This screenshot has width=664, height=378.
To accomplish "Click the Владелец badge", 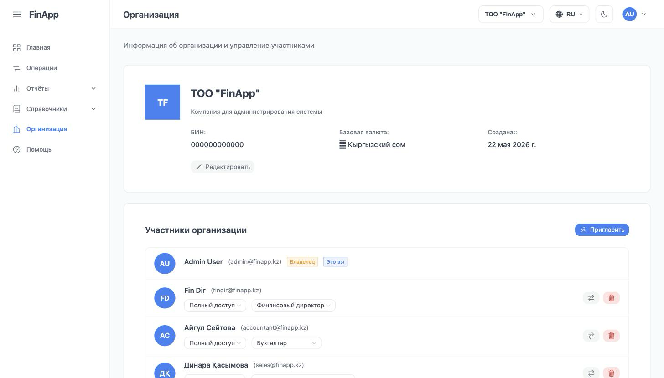I will click(x=302, y=262).
